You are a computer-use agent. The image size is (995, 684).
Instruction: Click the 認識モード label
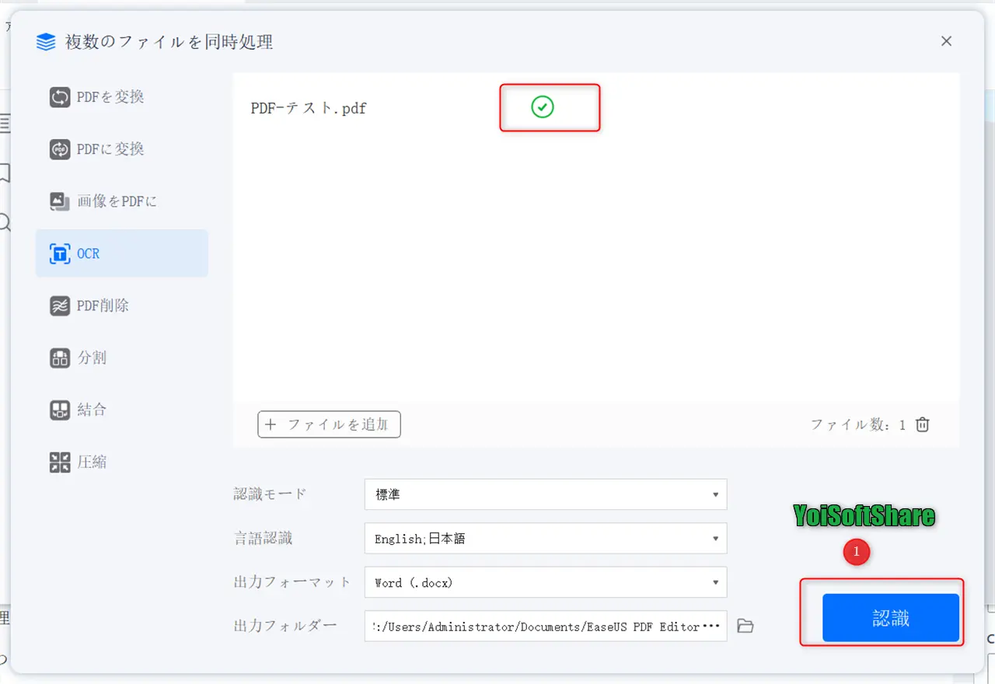tap(271, 494)
